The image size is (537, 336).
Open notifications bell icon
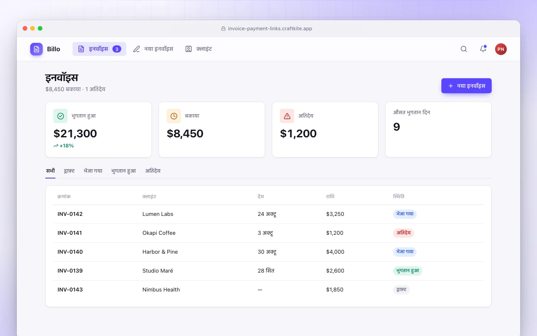(x=483, y=49)
